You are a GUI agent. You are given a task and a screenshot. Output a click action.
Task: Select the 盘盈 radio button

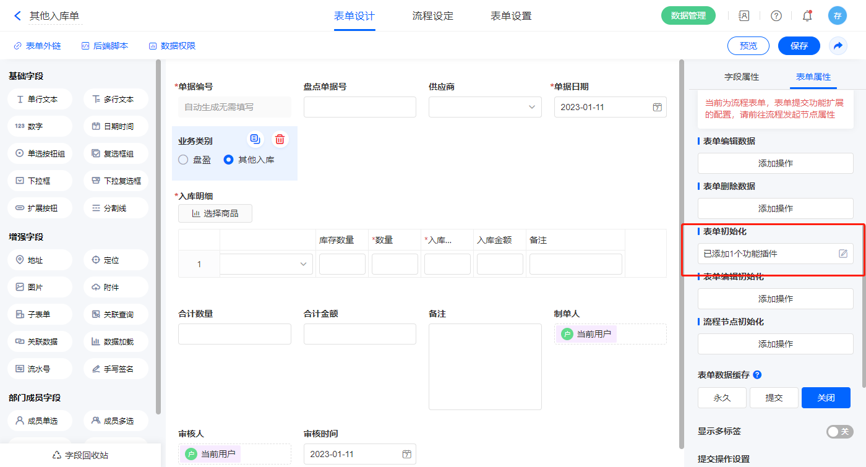pyautogui.click(x=183, y=160)
